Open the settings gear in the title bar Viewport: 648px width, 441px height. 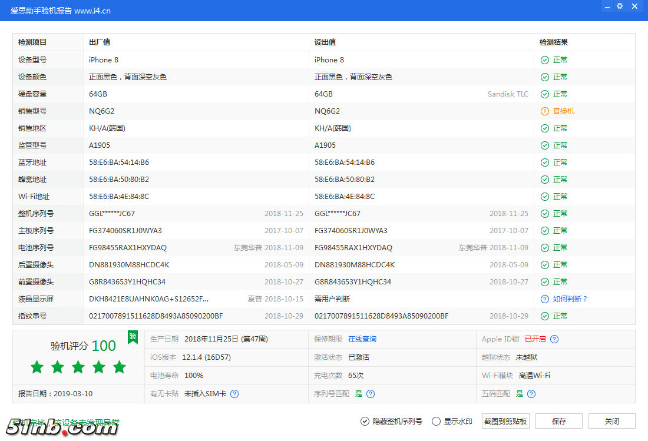point(619,6)
